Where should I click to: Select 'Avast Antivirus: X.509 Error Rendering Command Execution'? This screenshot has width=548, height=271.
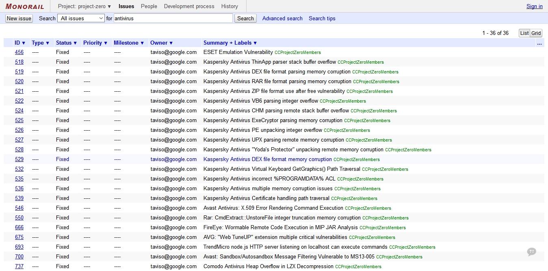point(273,208)
